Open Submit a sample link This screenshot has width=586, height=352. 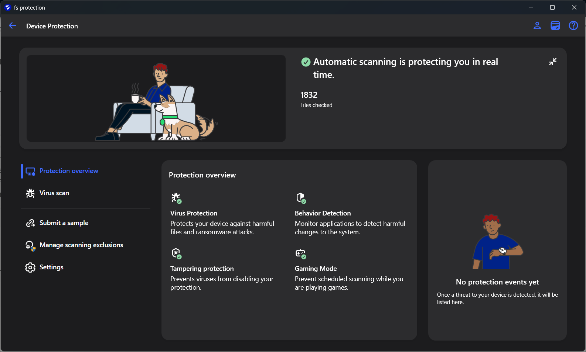[x=64, y=223]
